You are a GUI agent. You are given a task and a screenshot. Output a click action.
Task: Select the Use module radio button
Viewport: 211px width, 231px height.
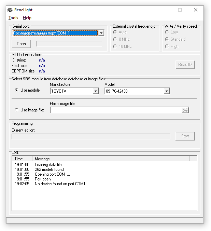17,90
